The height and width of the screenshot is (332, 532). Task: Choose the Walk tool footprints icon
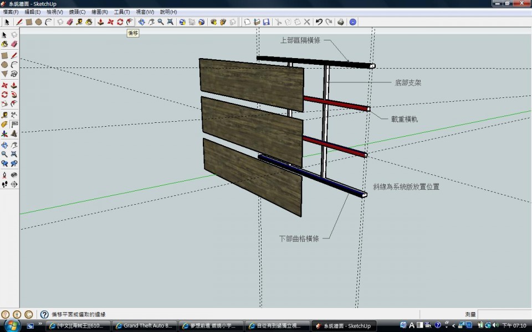tap(4, 184)
